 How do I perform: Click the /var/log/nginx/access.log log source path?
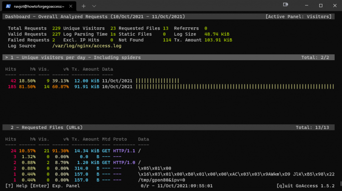click(87, 46)
